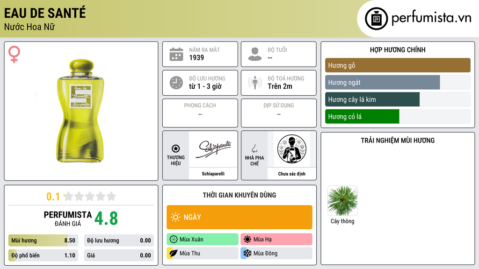This screenshot has height=269, width=479.
Task: Click the star rating row next to 0.1
Action: [90, 196]
